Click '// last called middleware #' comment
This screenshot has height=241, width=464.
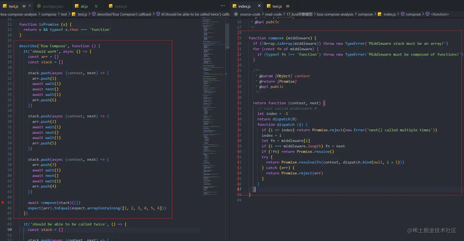287,108
